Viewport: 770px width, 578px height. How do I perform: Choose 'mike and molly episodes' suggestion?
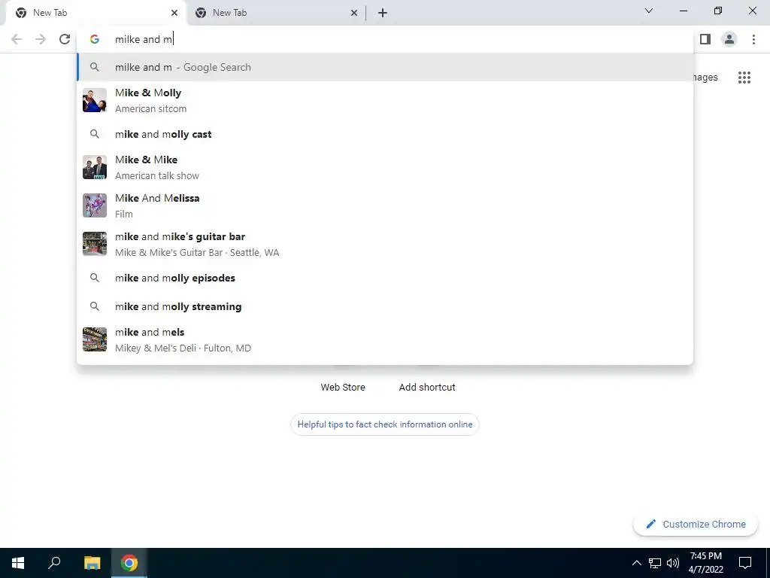click(x=385, y=278)
